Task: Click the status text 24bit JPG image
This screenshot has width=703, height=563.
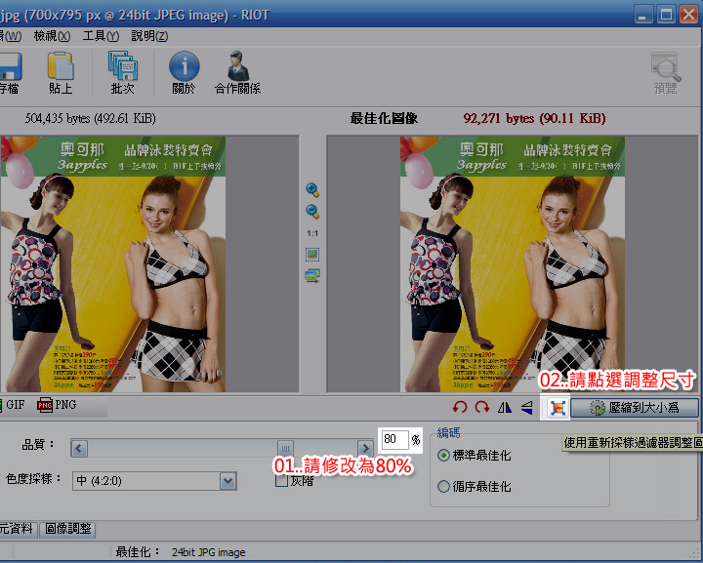Action: pyautogui.click(x=209, y=552)
